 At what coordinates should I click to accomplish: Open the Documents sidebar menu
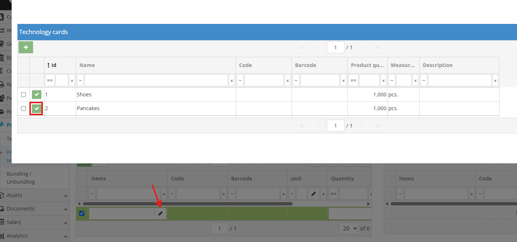point(34,209)
